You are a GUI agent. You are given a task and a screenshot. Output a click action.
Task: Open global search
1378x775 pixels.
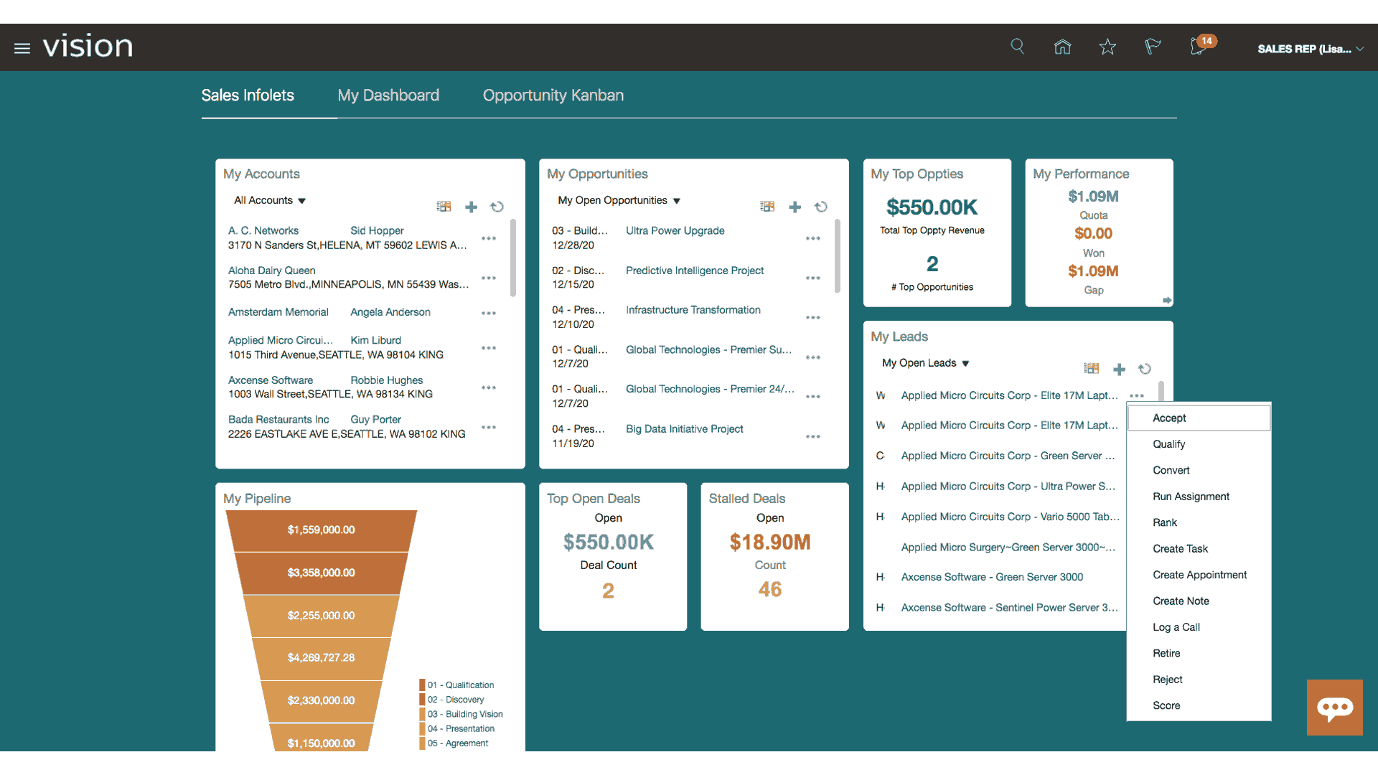click(x=1017, y=46)
